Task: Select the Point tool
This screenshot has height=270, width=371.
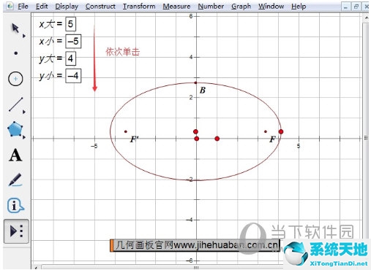Action: coord(16,53)
